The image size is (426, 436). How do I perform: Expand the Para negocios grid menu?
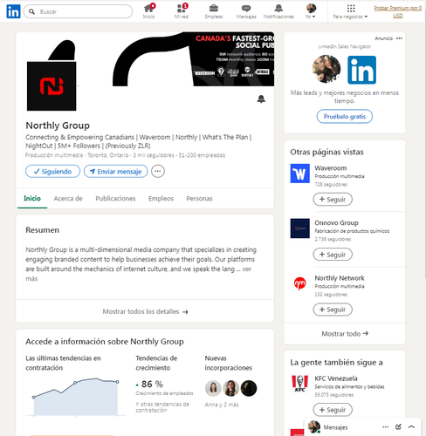pos(350,11)
